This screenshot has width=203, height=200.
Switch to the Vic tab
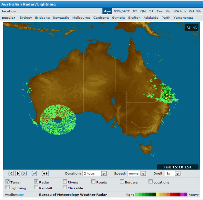point(168,11)
